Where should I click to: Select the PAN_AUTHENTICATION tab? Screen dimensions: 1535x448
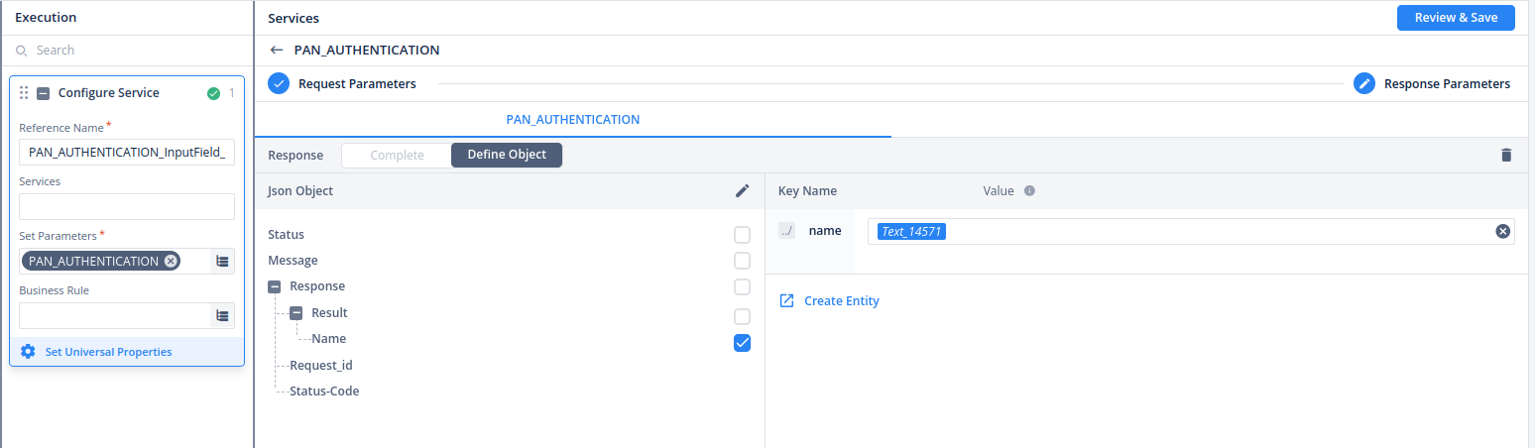pos(572,119)
